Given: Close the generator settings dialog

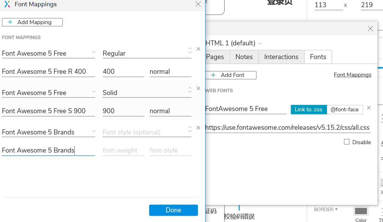Looking at the screenshot, I should (x=370, y=28).
